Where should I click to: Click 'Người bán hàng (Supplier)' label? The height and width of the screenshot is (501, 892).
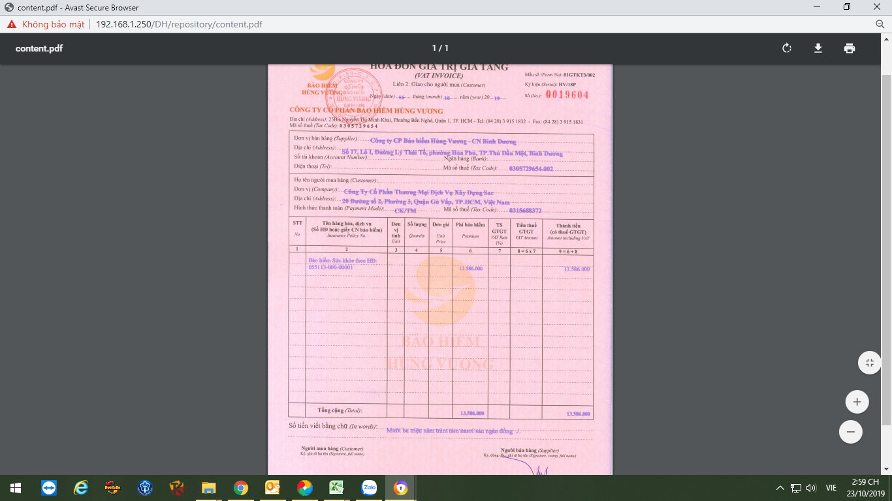click(x=530, y=450)
